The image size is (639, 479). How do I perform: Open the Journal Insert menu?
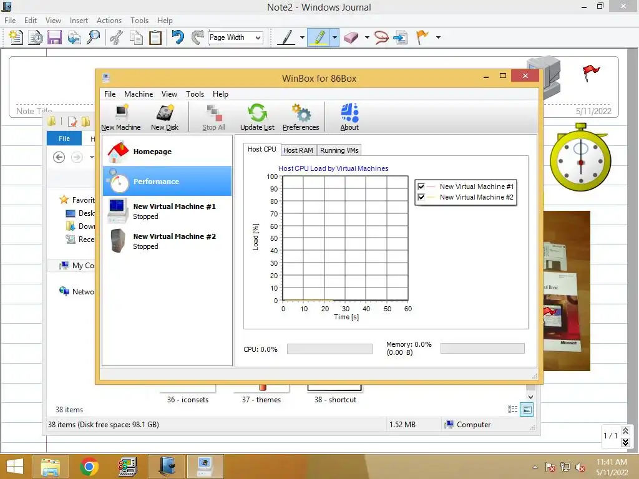click(79, 21)
